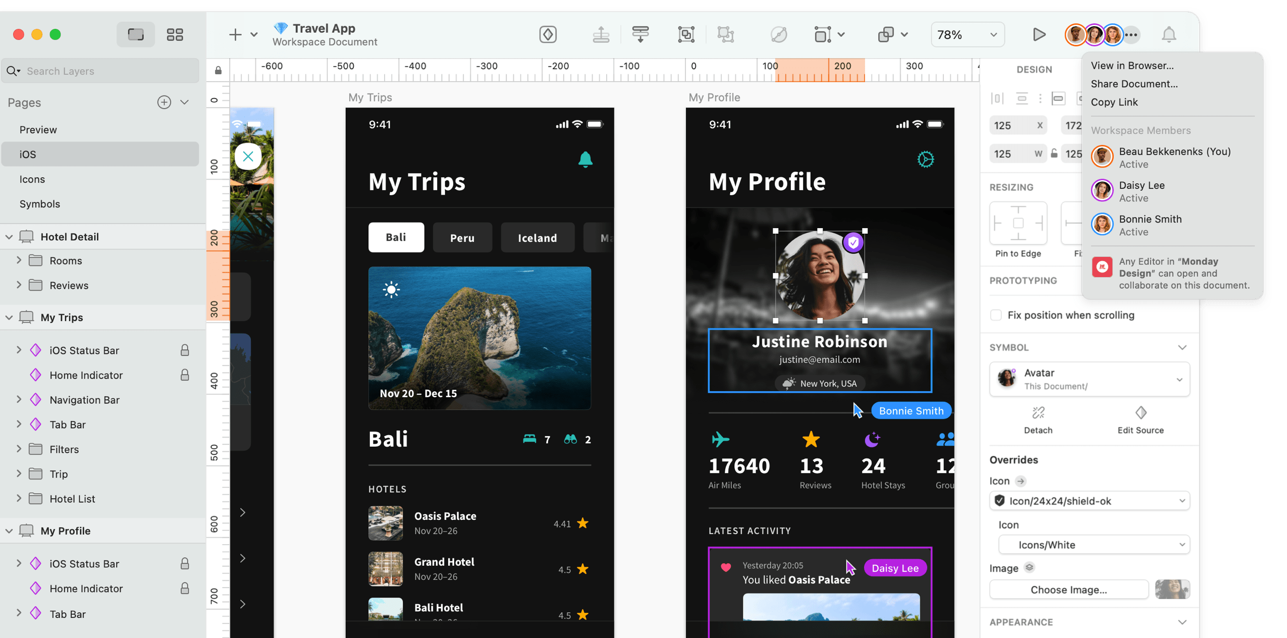
Task: Click the Insert plus icon in the toolbar
Action: click(x=235, y=35)
